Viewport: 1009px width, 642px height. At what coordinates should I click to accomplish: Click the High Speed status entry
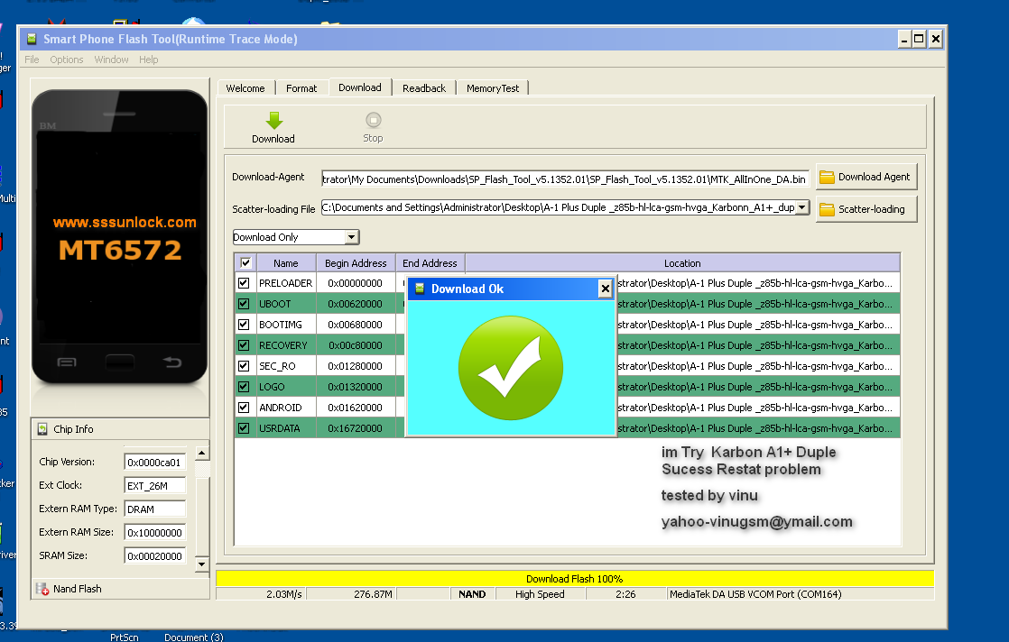click(540, 594)
